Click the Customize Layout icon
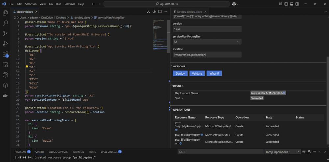This screenshot has height=162, width=329. click(281, 4)
